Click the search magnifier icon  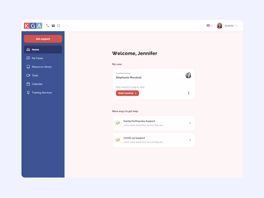(59, 25)
